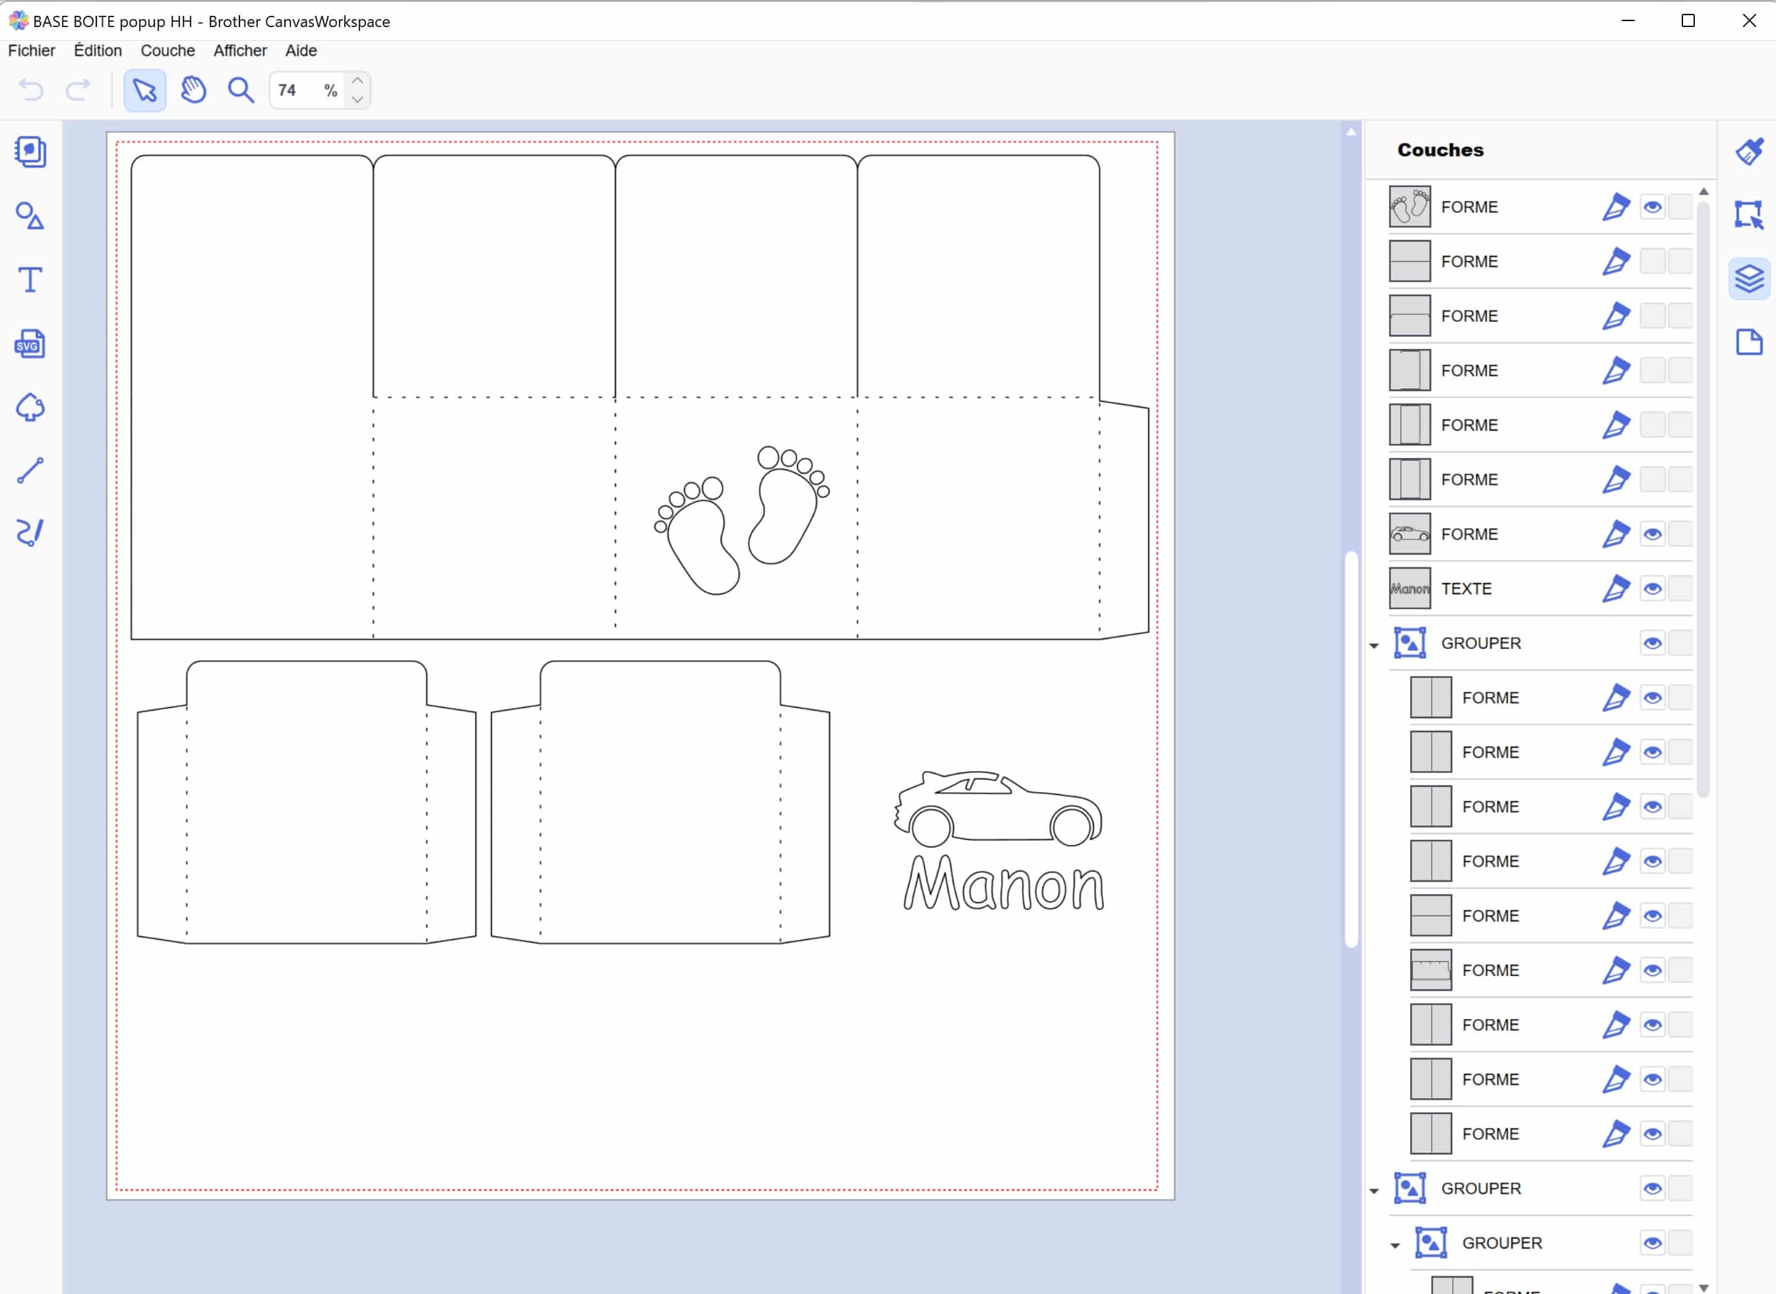
Task: Select the Shapes tool
Action: click(x=30, y=216)
